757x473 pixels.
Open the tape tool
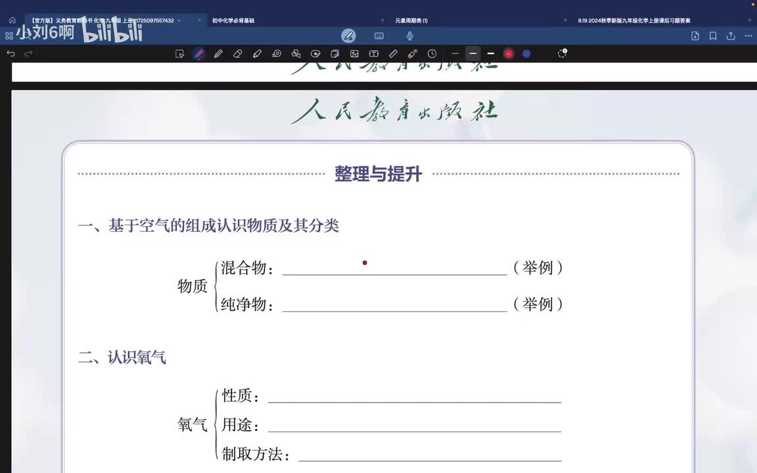pyautogui.click(x=277, y=54)
